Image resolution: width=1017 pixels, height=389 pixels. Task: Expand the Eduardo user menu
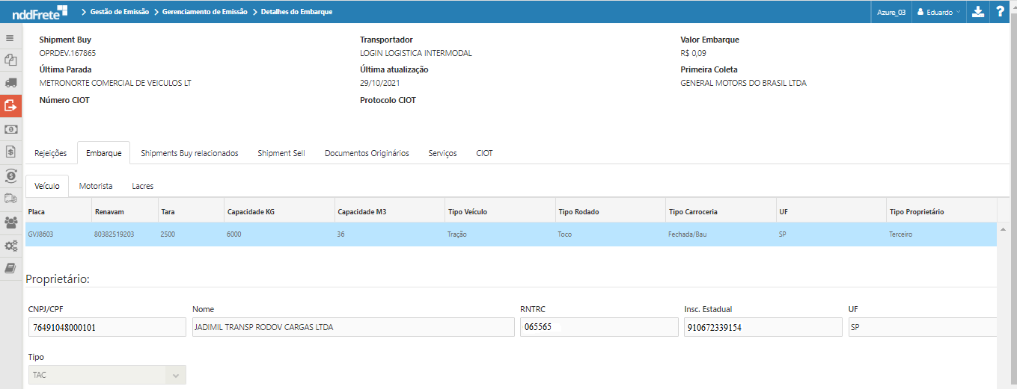coord(940,12)
